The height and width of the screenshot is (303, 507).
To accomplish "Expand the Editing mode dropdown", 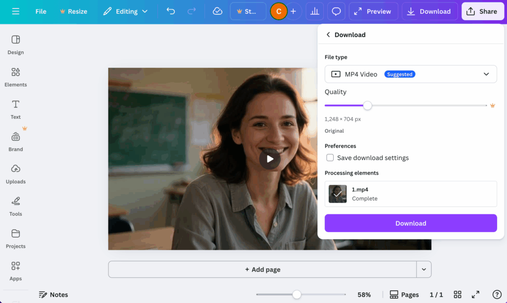I will (125, 11).
